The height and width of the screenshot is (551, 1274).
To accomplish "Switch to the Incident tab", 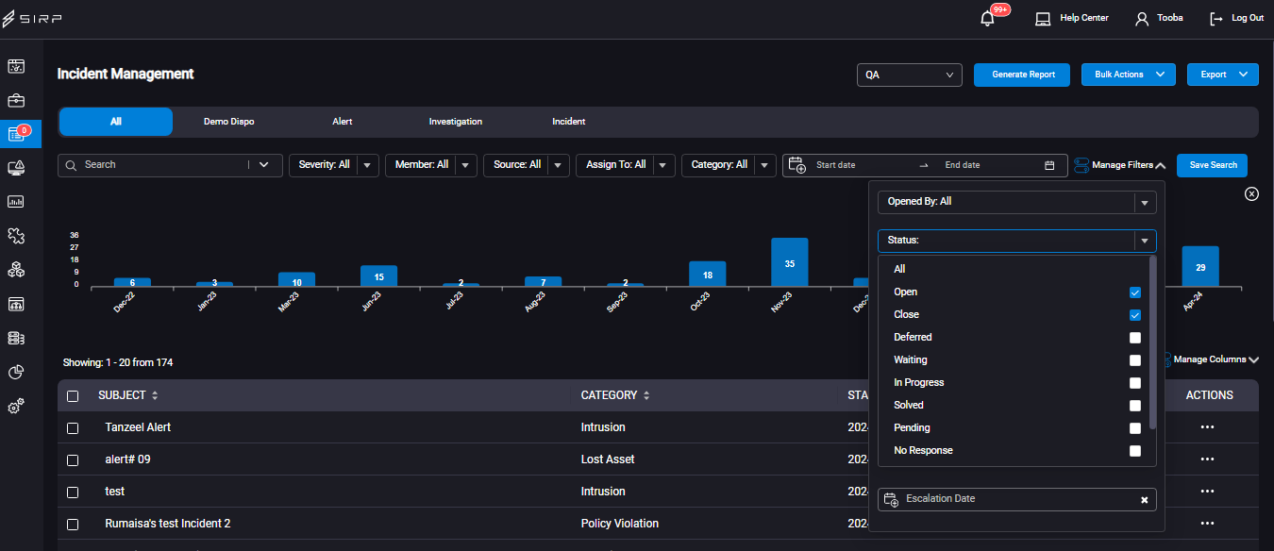I will pyautogui.click(x=569, y=122).
